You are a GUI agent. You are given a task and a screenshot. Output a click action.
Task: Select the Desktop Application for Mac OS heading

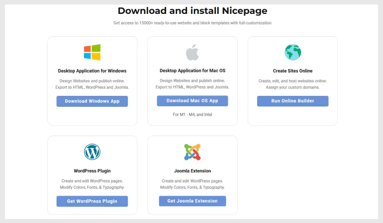click(x=192, y=71)
